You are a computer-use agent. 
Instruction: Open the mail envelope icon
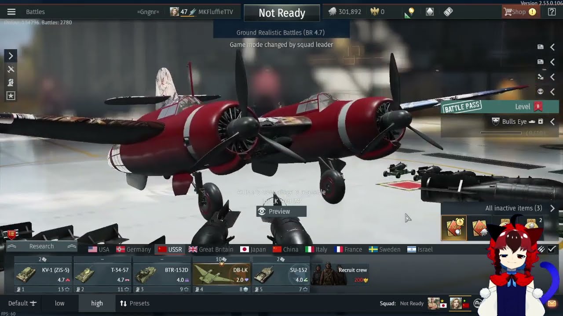pos(552,303)
